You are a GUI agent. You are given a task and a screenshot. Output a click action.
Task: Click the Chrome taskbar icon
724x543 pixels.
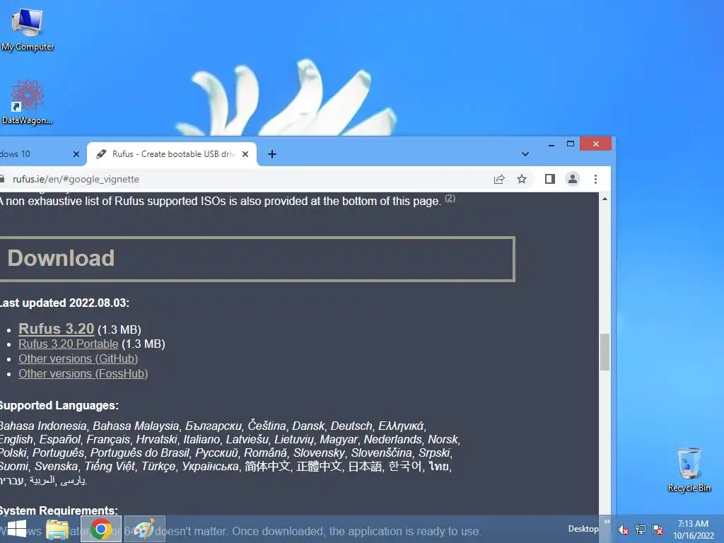[x=101, y=529]
